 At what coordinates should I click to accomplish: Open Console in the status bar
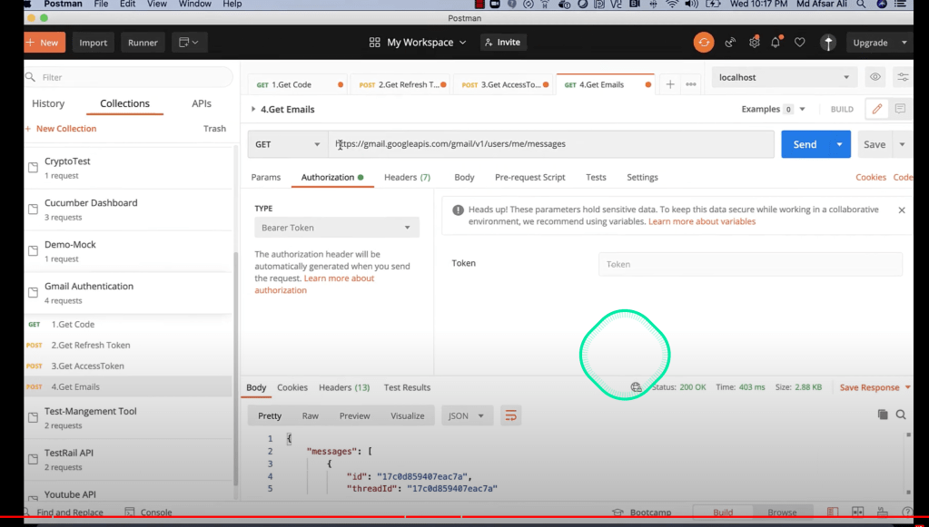(x=149, y=512)
